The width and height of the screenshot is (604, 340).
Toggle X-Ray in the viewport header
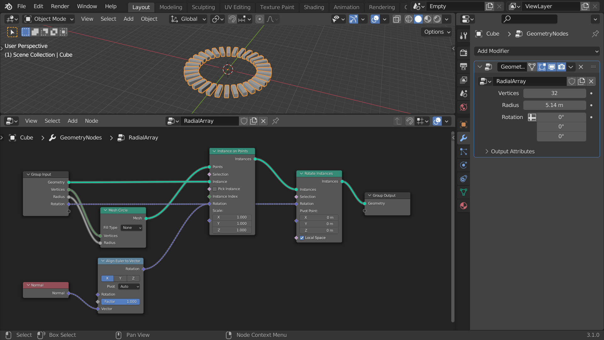click(397, 19)
